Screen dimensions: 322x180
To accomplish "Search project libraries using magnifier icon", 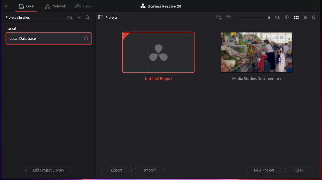I will pyautogui.click(x=88, y=18).
